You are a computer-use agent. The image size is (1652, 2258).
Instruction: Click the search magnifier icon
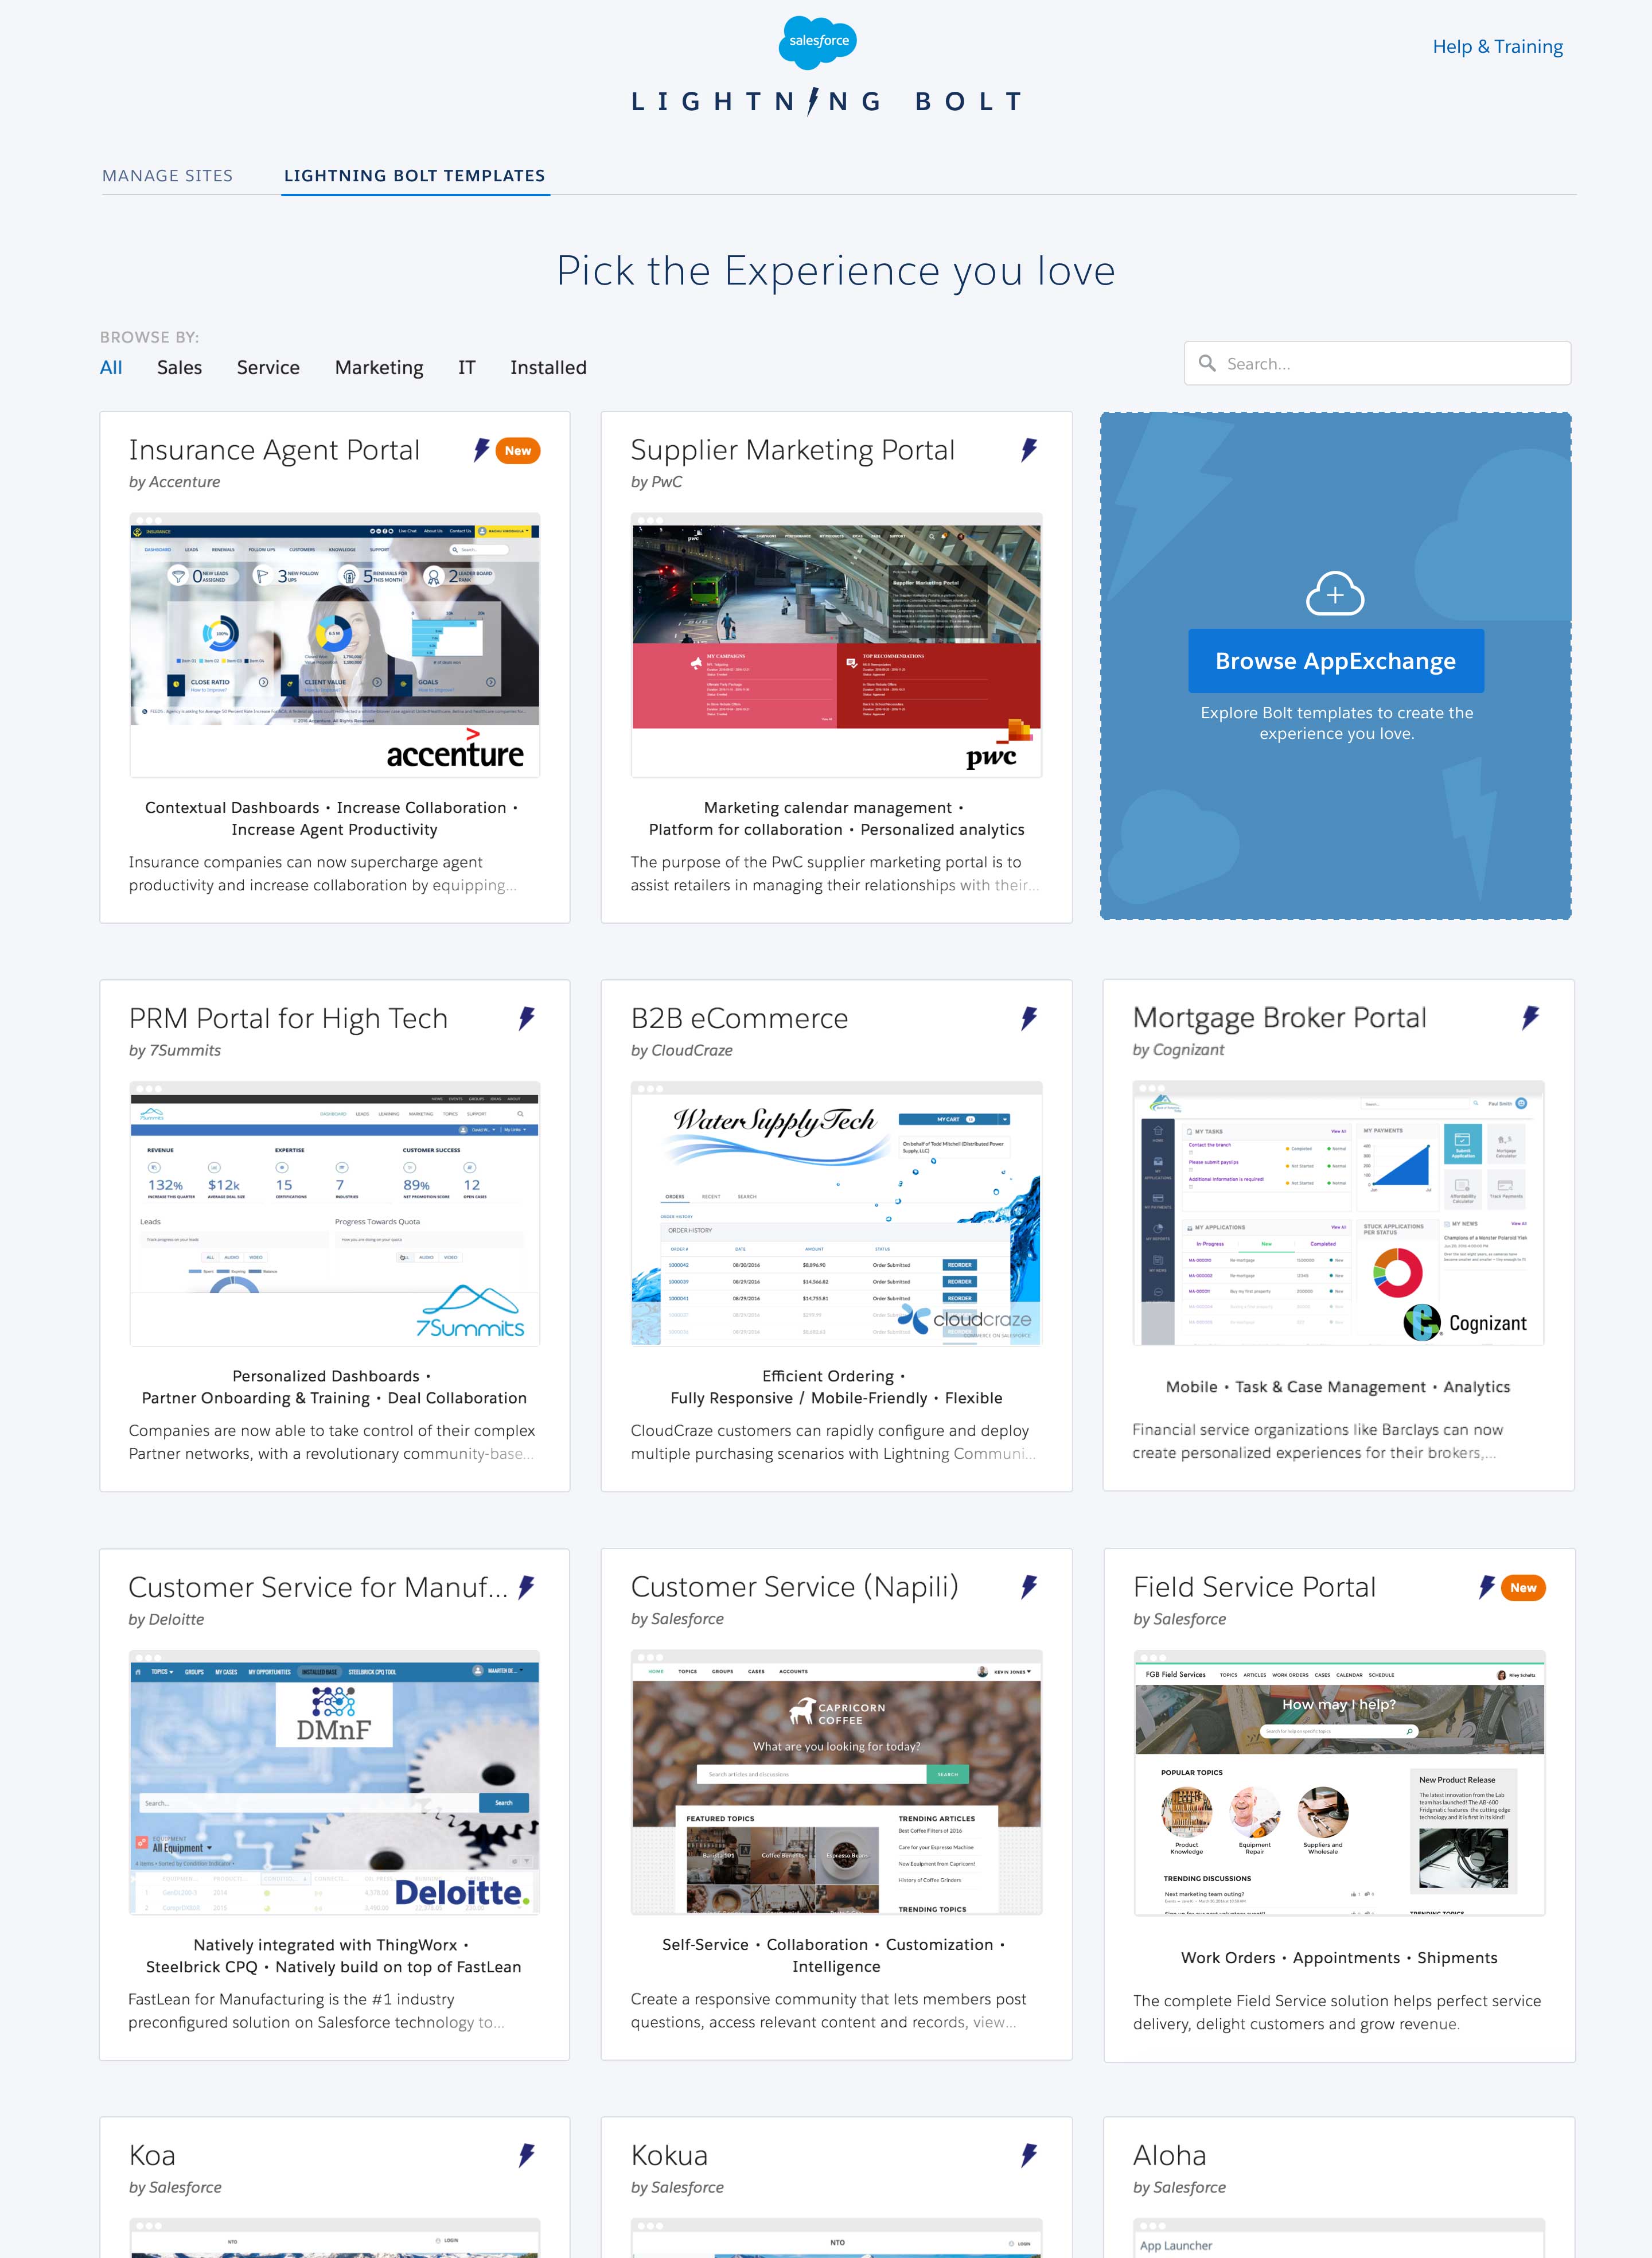[1207, 364]
